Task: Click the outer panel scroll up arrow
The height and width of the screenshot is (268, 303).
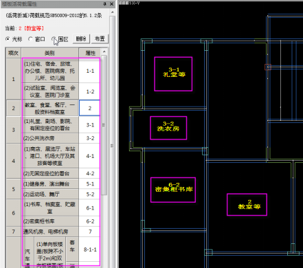Action: 112,12
